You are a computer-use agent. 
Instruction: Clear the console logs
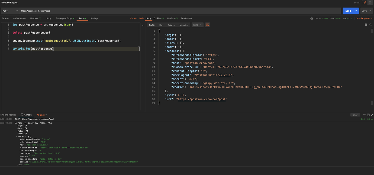coord(355,115)
